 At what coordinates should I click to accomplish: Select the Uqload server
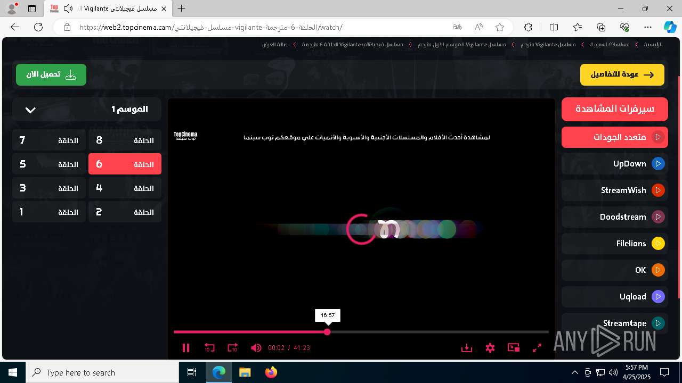click(x=615, y=297)
